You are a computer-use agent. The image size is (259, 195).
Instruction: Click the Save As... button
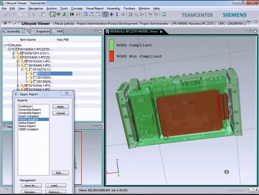pos(31,185)
